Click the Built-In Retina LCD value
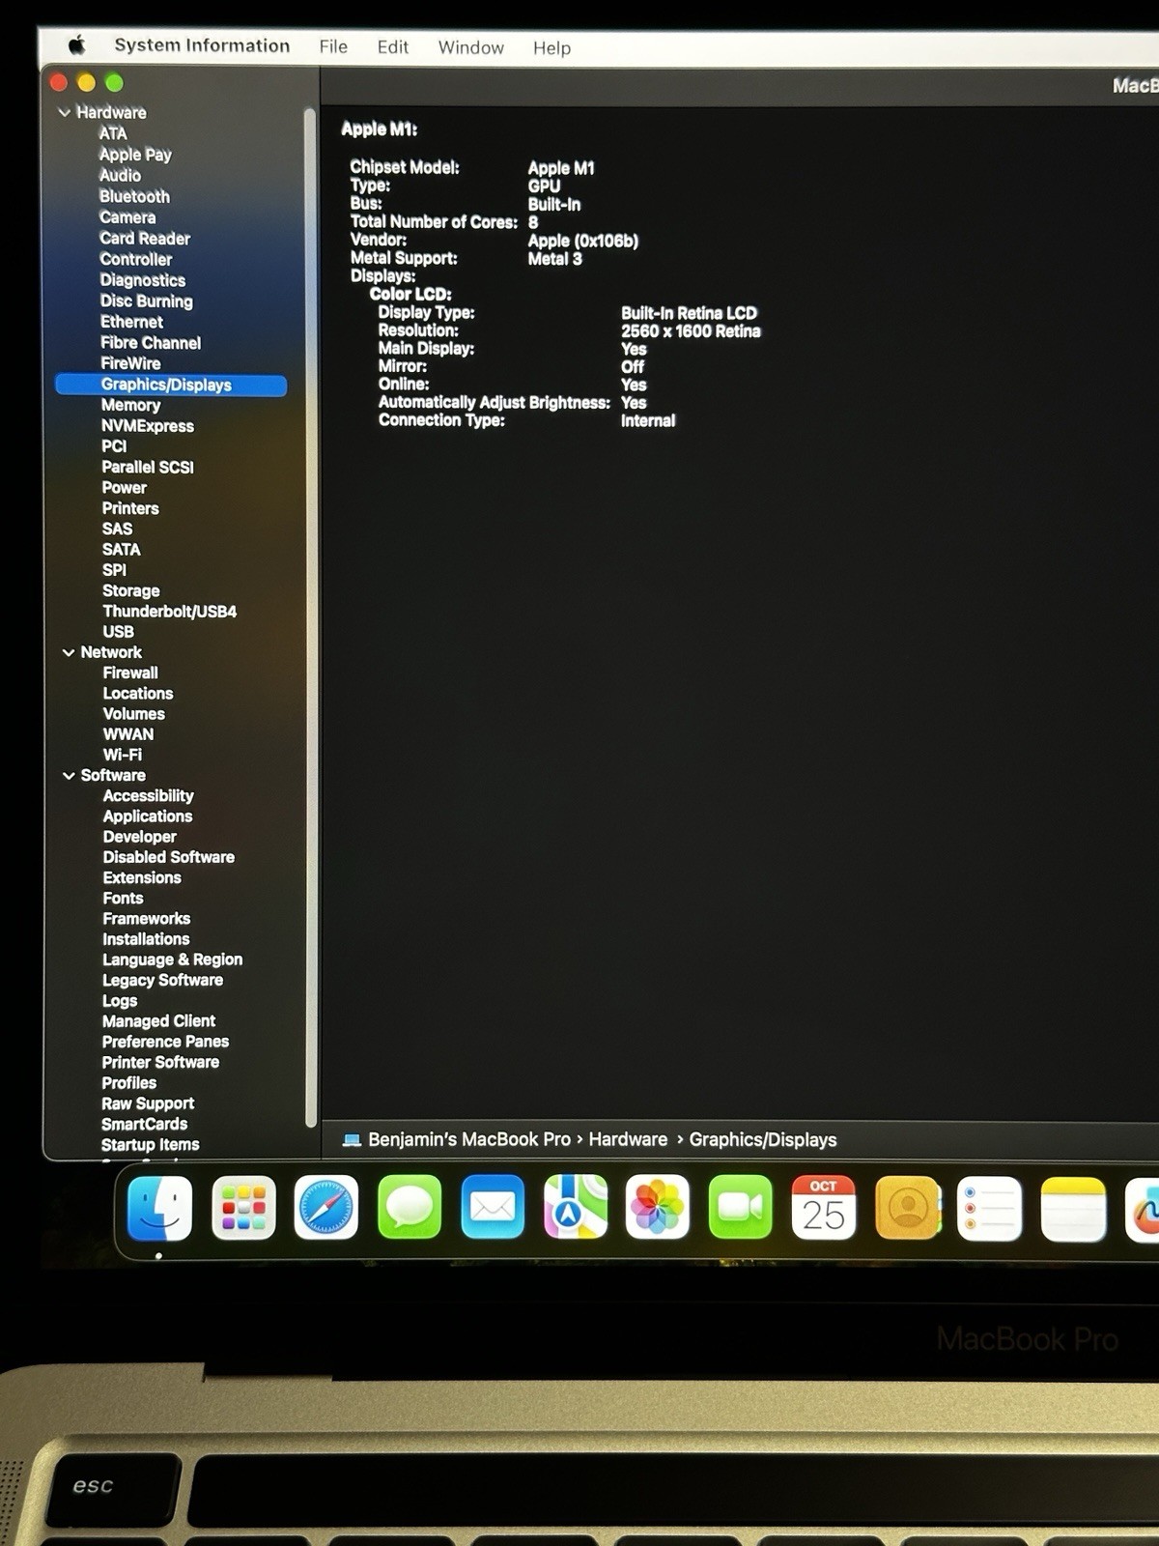The height and width of the screenshot is (1546, 1159). pos(689,313)
